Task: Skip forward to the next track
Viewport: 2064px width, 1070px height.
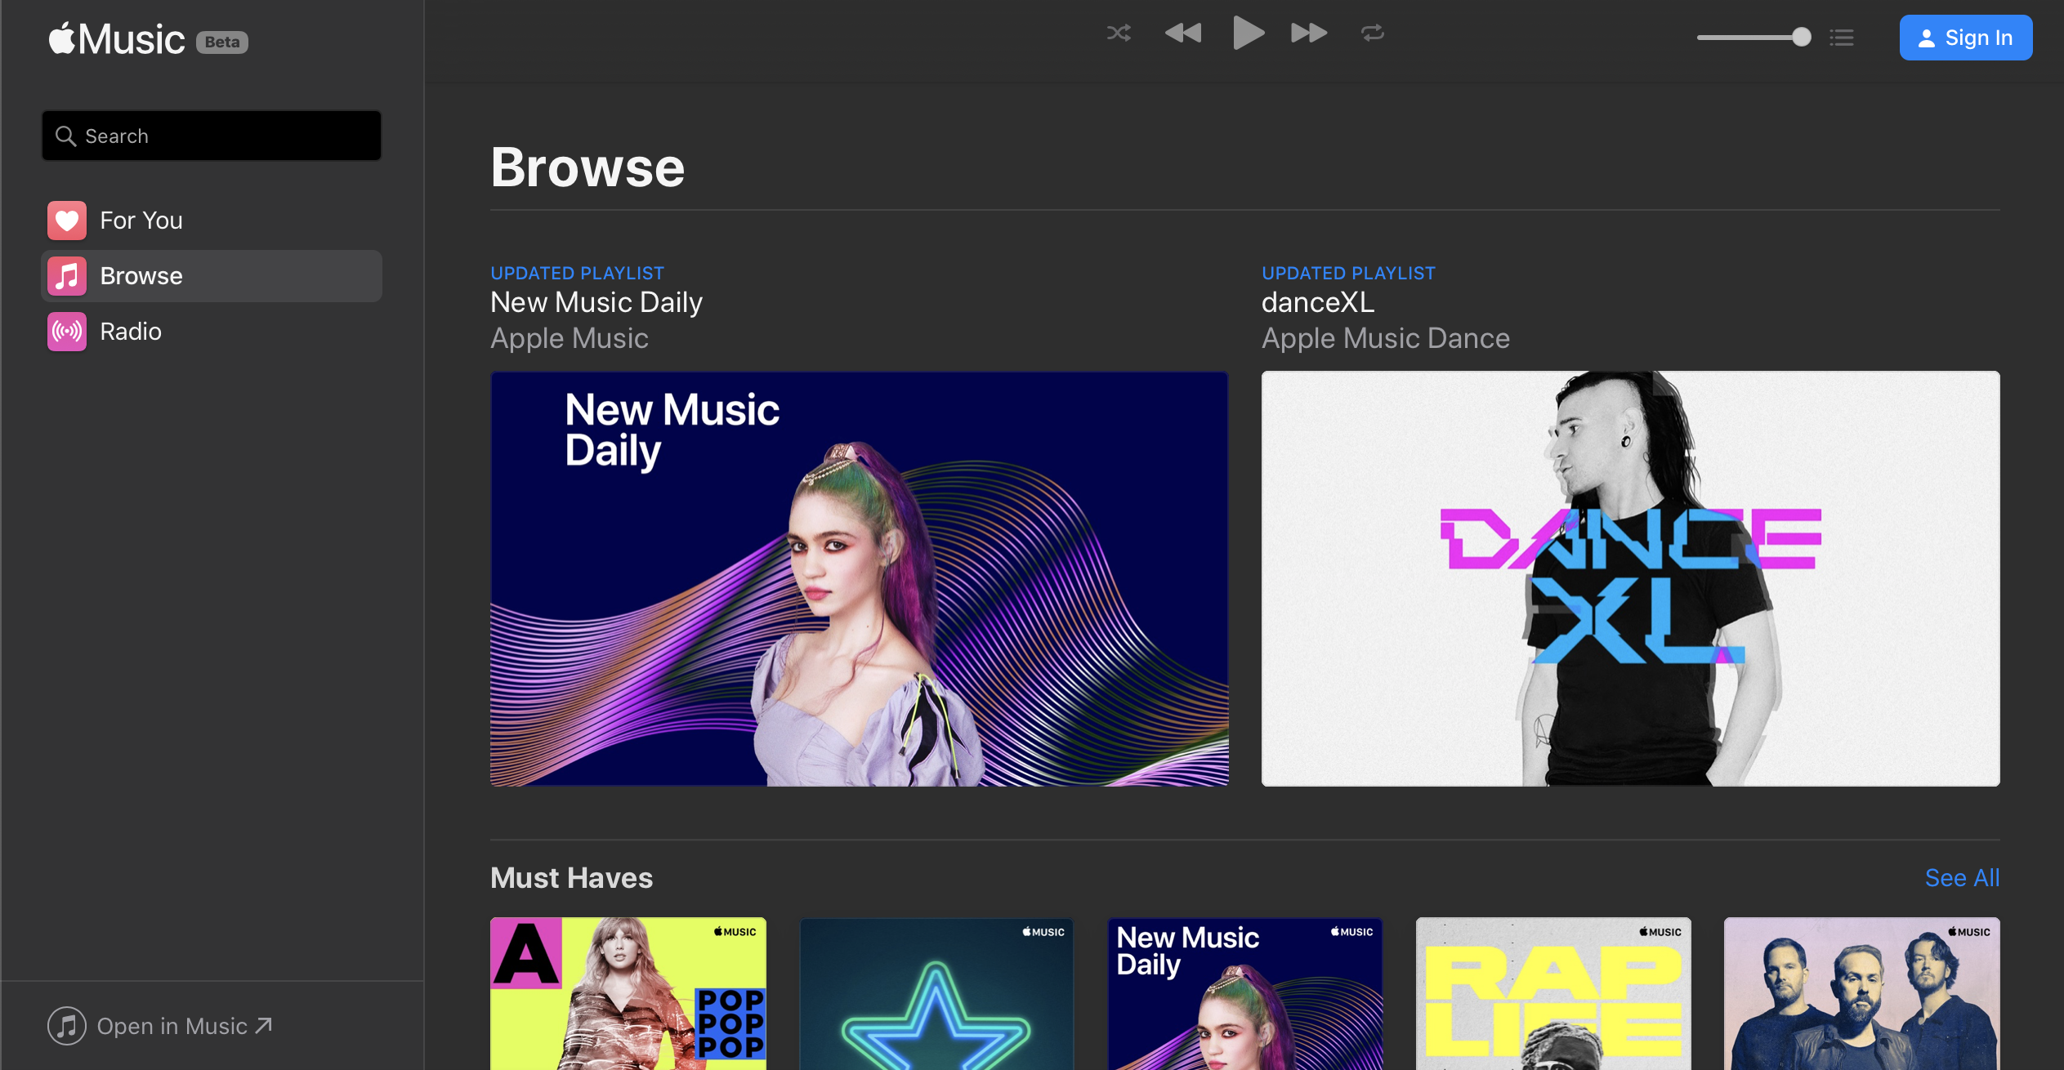Action: click(x=1309, y=33)
